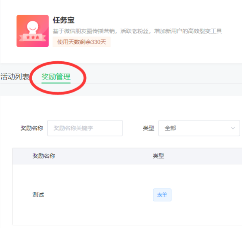Click the 任务宝 title text

[64, 20]
